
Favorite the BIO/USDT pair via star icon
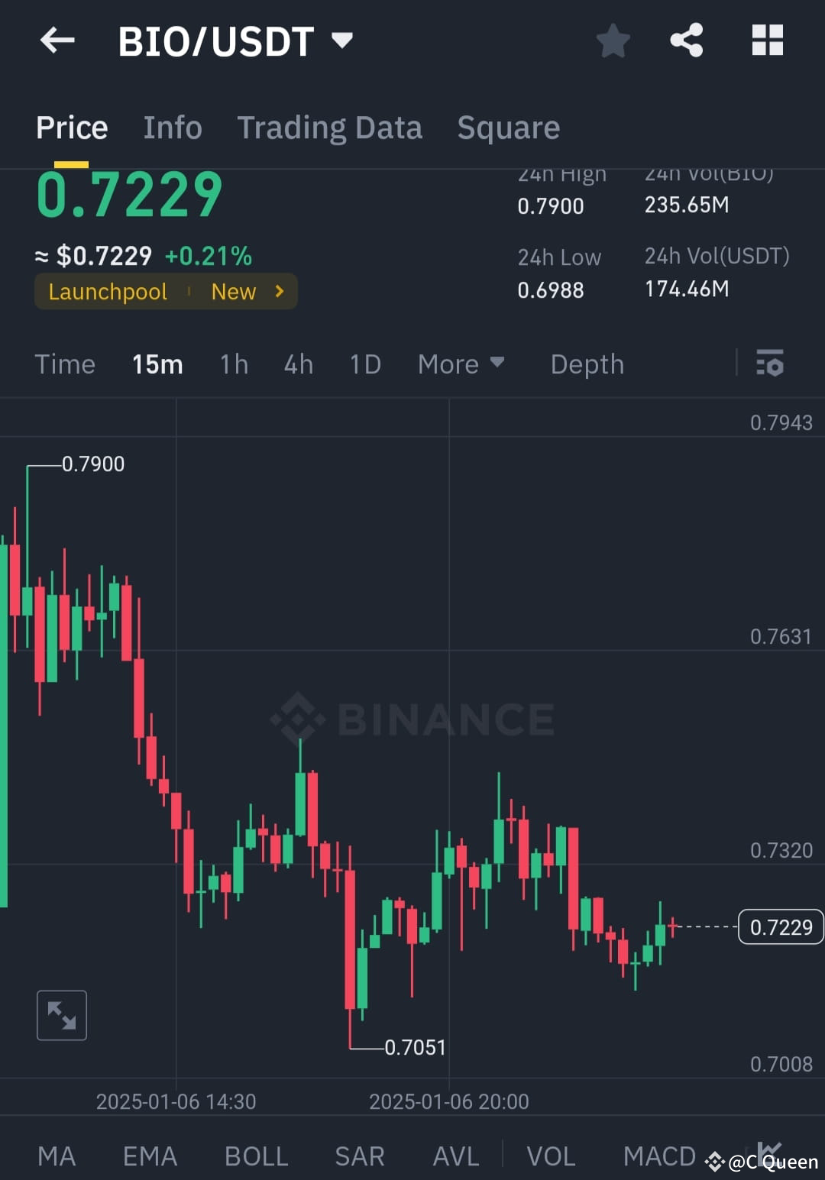pos(613,41)
